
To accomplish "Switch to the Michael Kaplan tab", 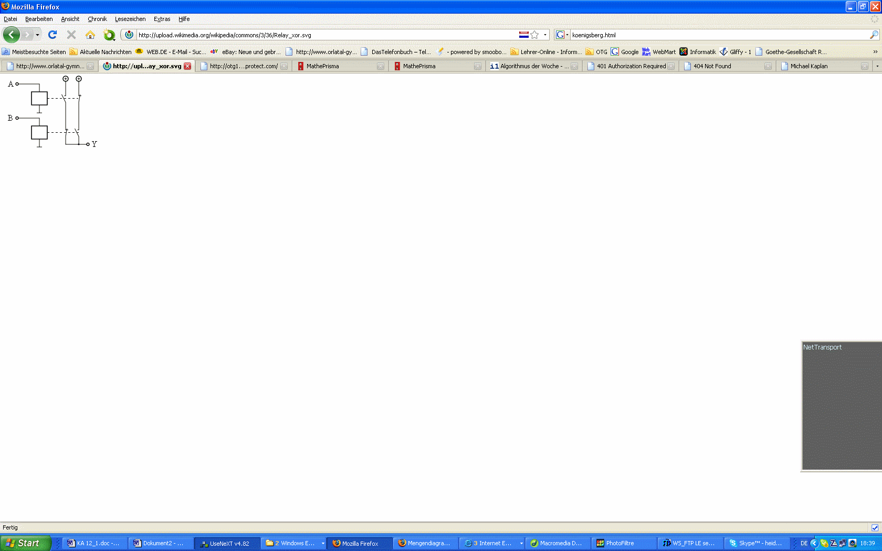I will pyautogui.click(x=823, y=66).
